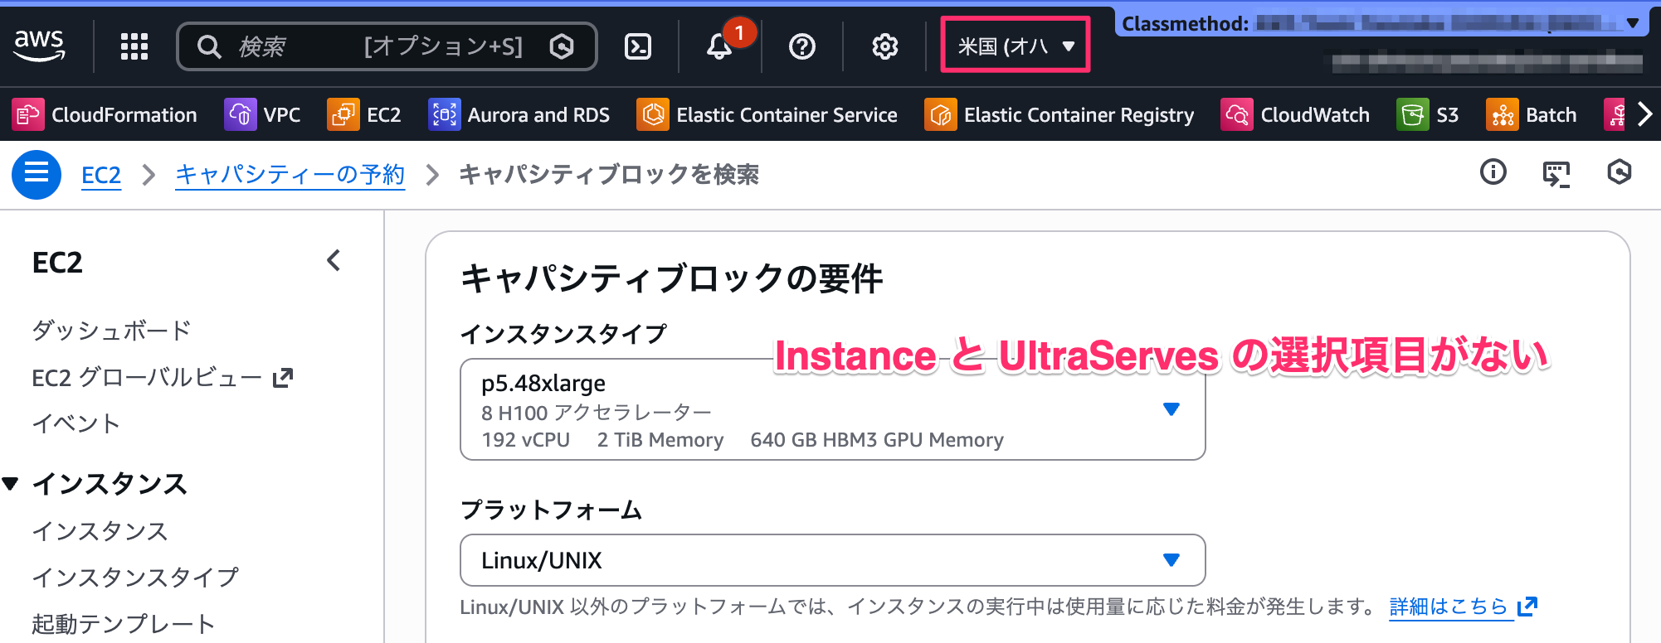Open イベント in sidebar
The width and height of the screenshot is (1661, 643).
75,423
